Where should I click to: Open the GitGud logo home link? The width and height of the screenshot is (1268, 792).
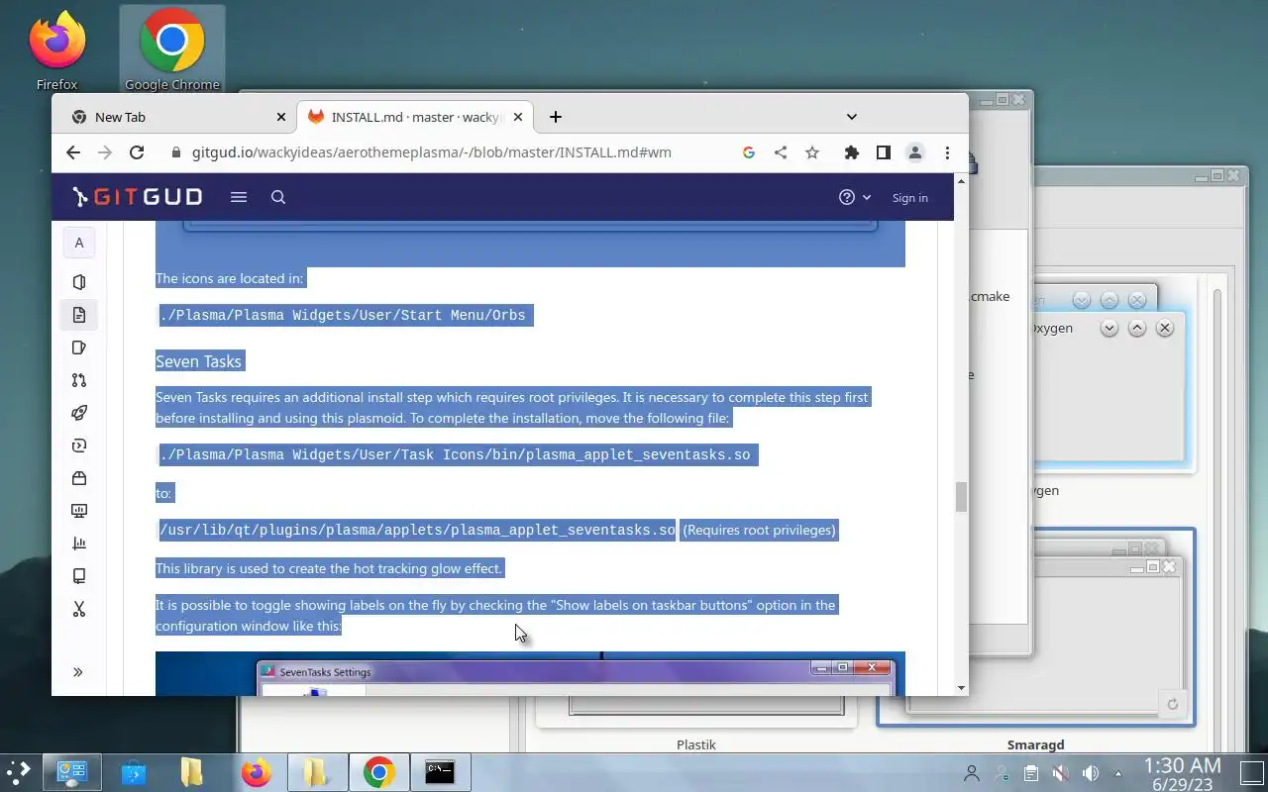coord(138,197)
